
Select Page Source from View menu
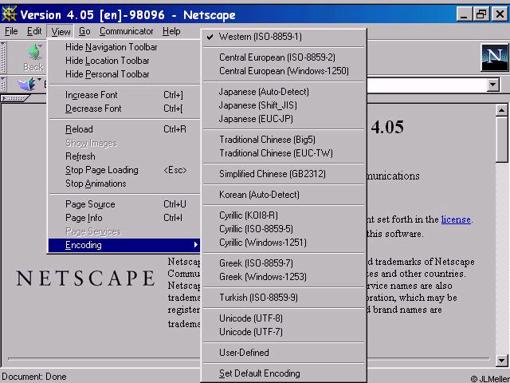tap(90, 204)
